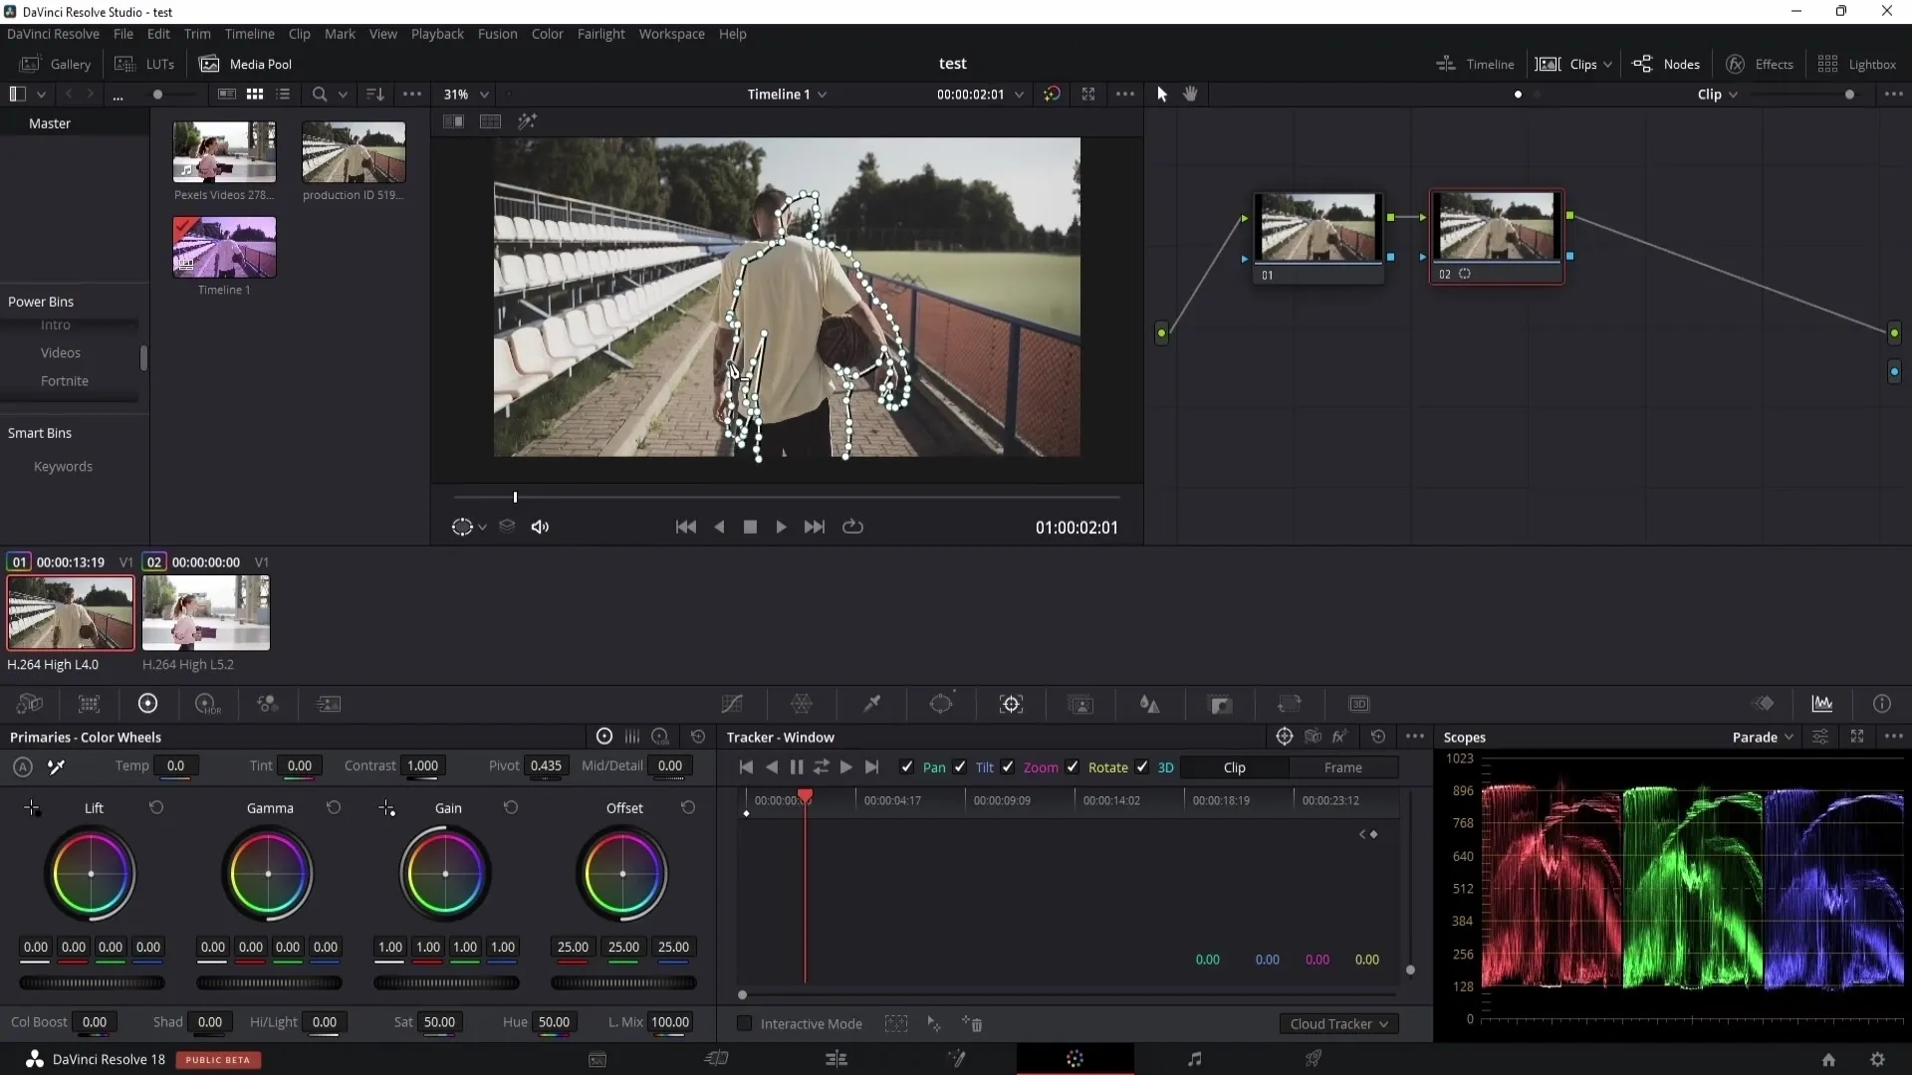
Task: Toggle the Tilt tracking checkbox
Action: (x=960, y=766)
